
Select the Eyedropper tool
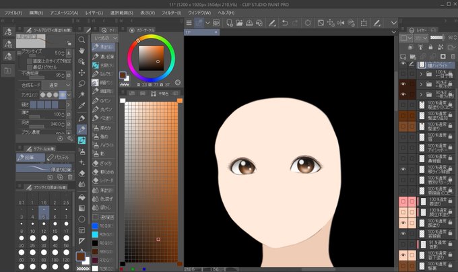[81, 105]
